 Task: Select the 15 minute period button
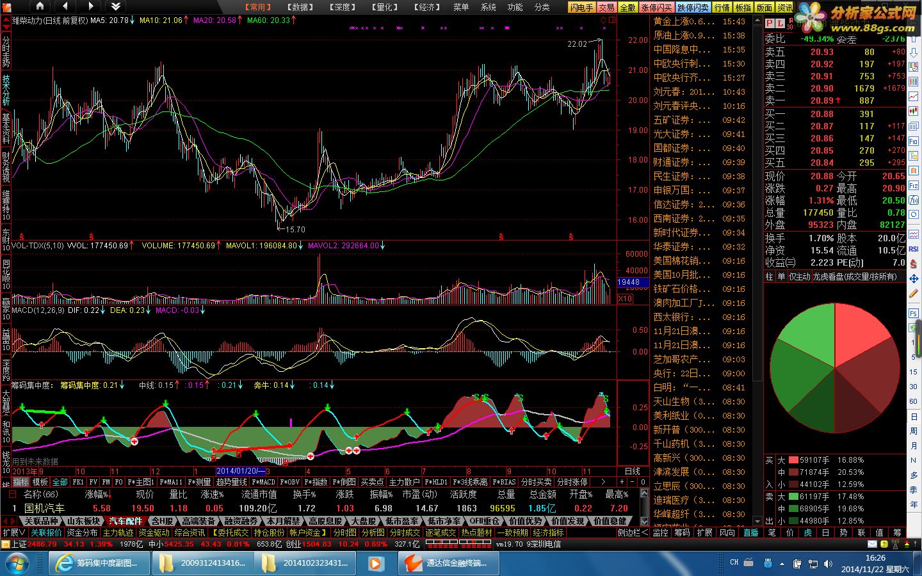[914, 372]
